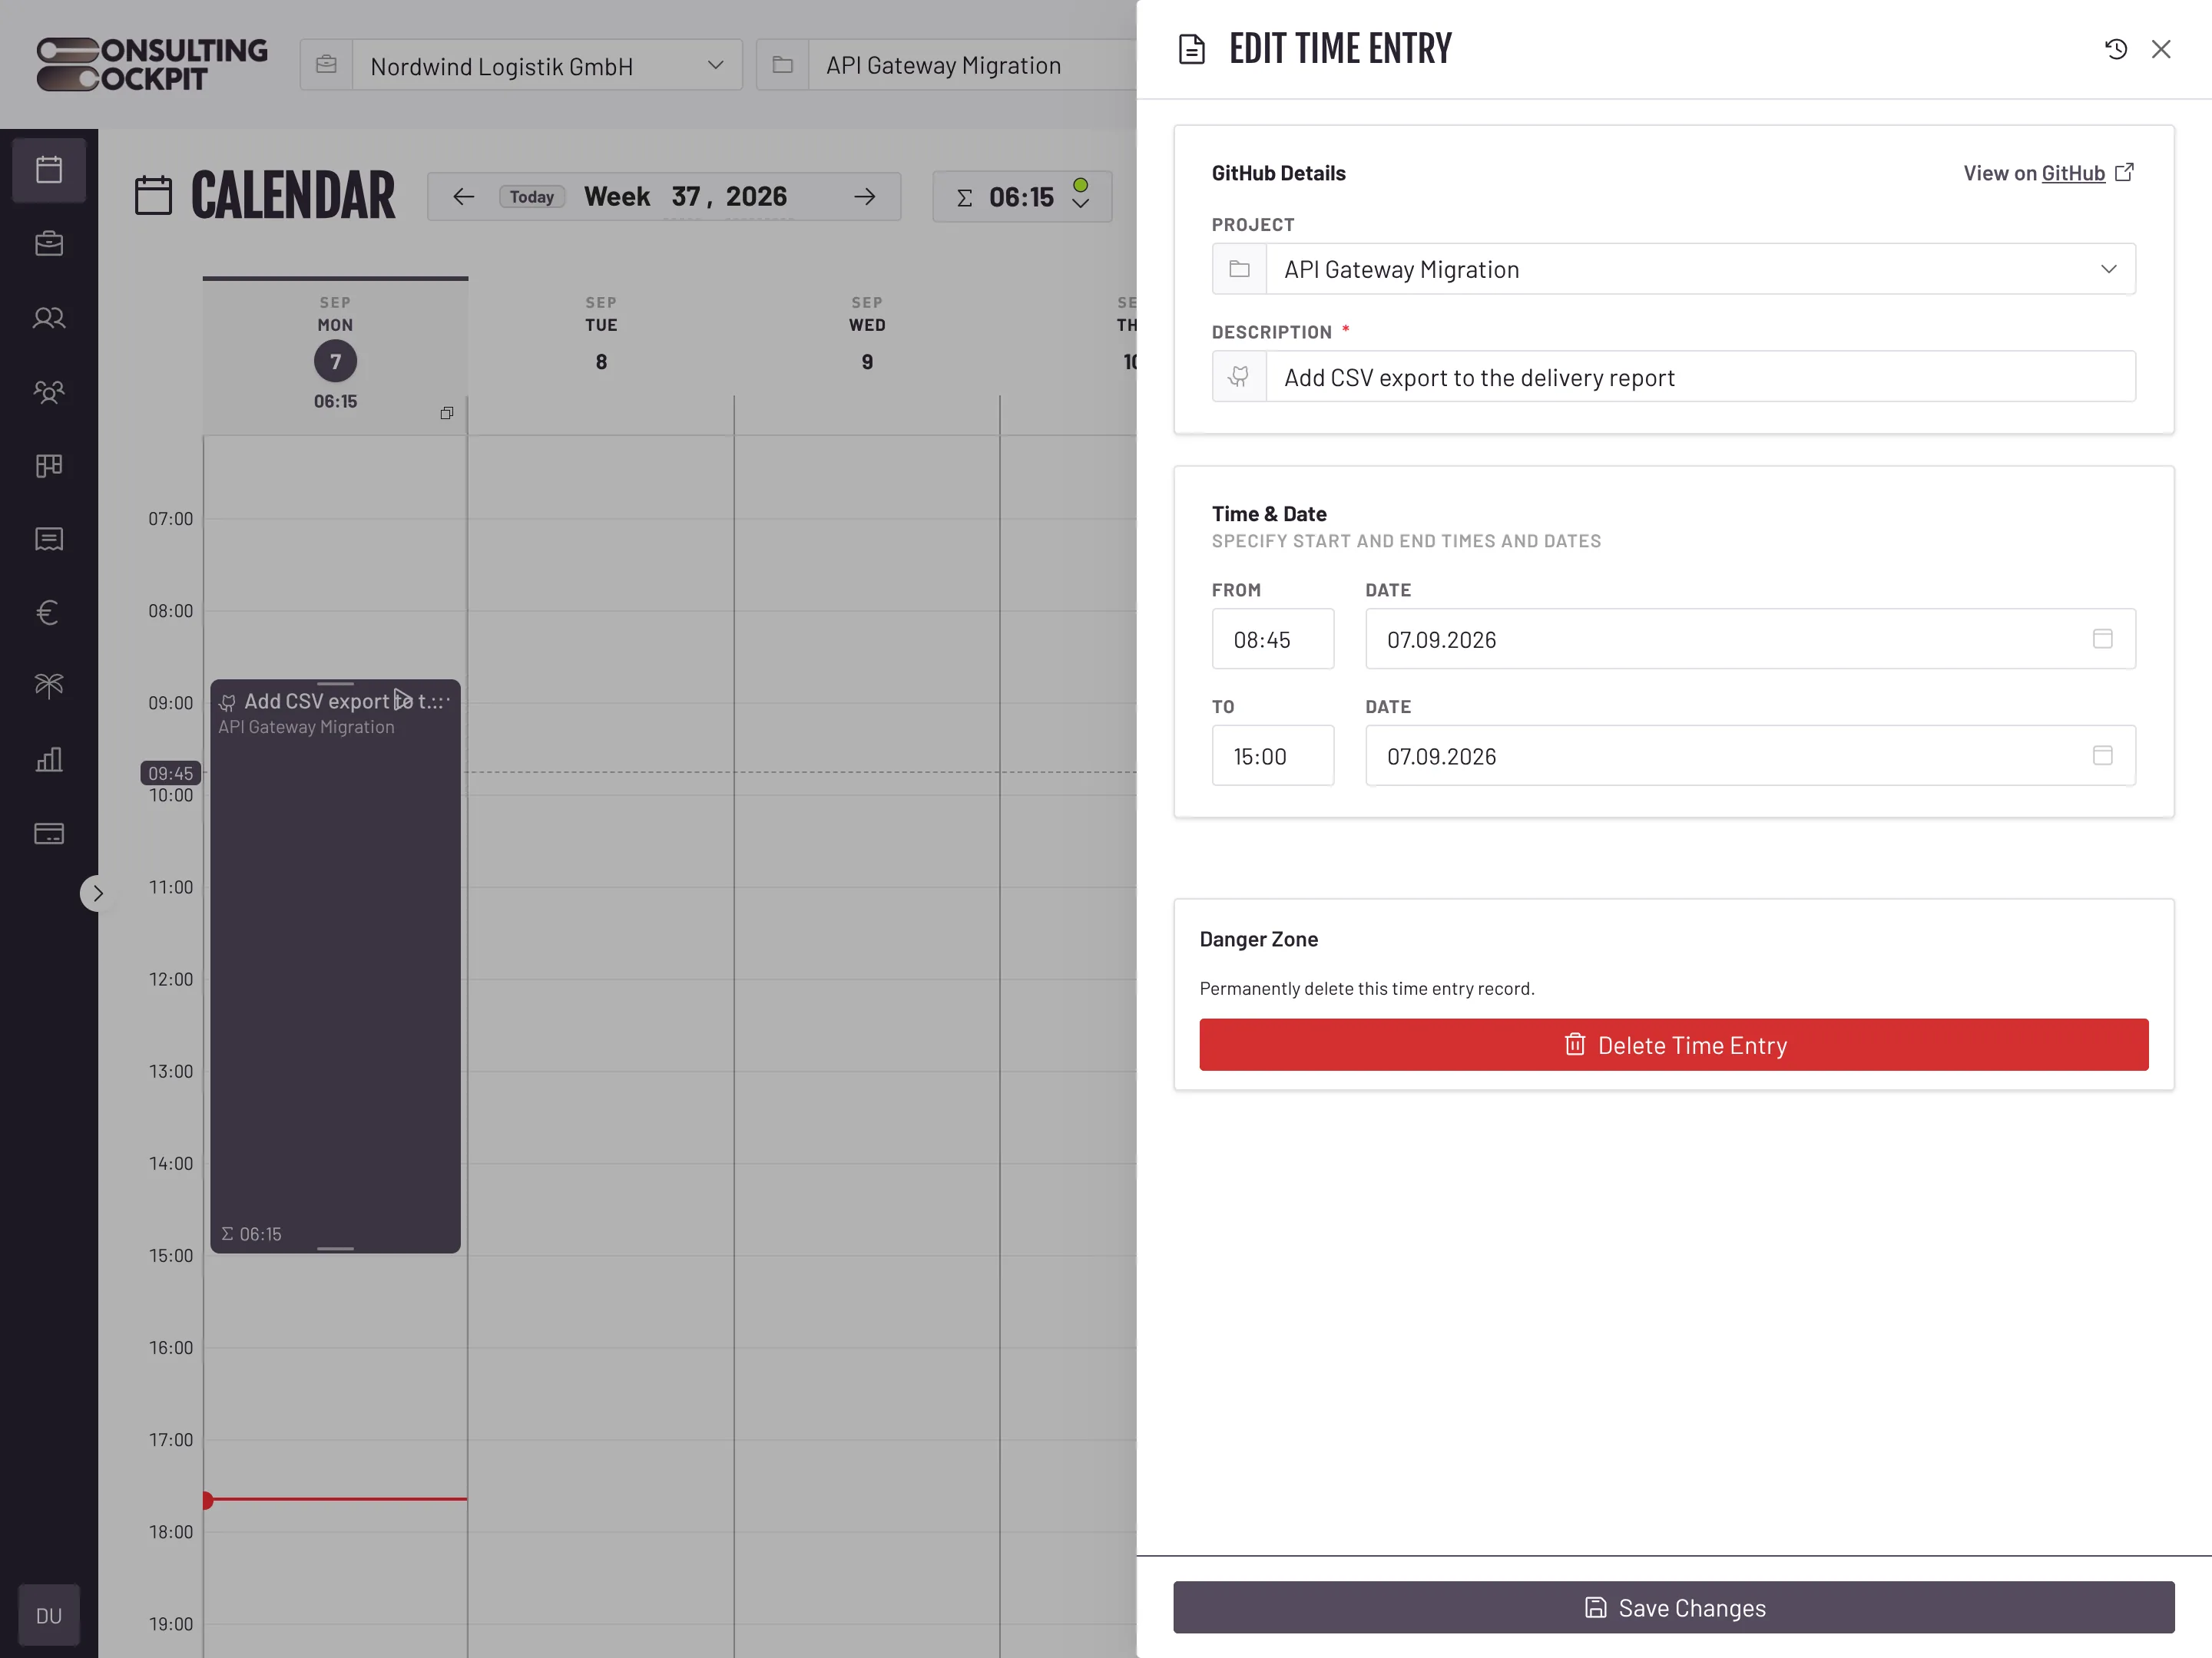Grab the top resize handle of entry
Image resolution: width=2212 pixels, height=1658 pixels.
(335, 684)
